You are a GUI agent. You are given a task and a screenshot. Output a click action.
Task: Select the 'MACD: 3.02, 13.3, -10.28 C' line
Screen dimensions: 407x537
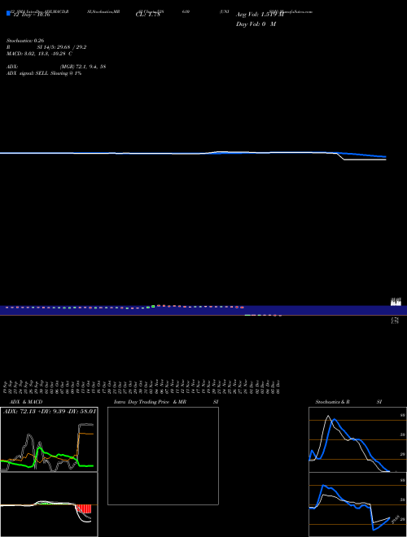pos(39,54)
